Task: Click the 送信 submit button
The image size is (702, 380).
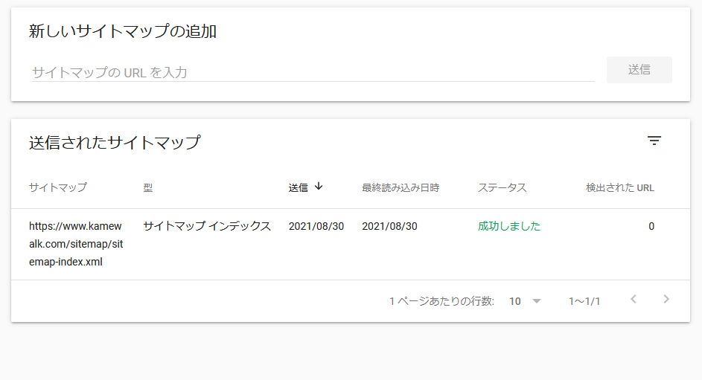Action: point(639,70)
